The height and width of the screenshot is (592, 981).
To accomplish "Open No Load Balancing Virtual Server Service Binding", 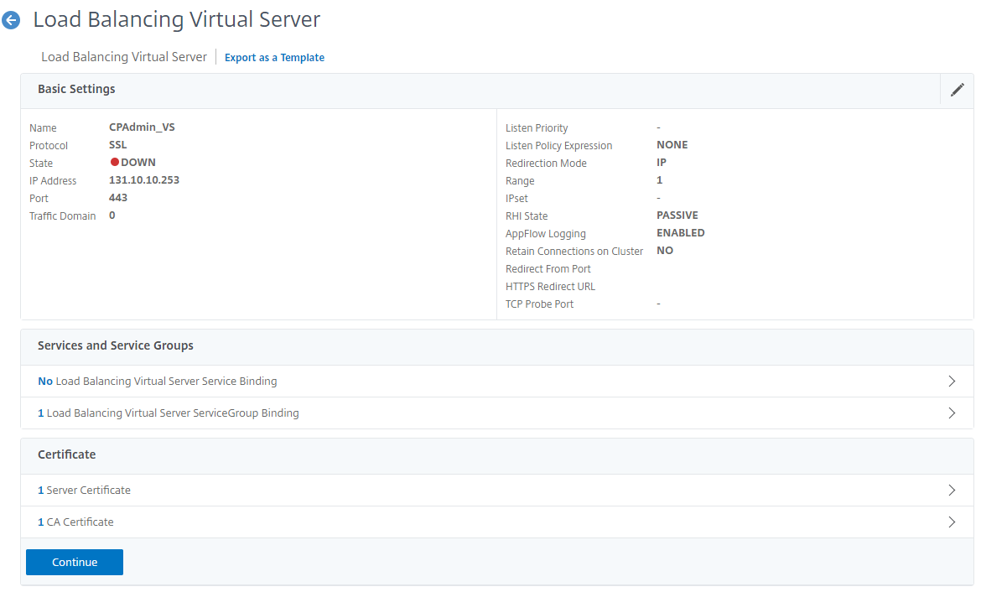I will [x=158, y=382].
